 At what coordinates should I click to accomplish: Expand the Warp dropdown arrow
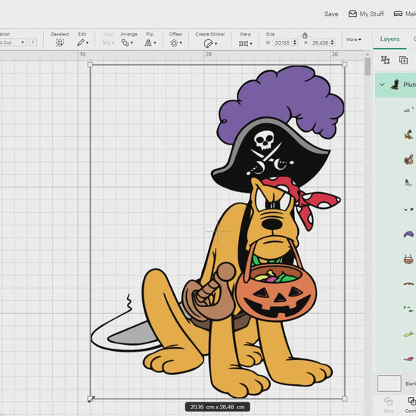point(251,44)
